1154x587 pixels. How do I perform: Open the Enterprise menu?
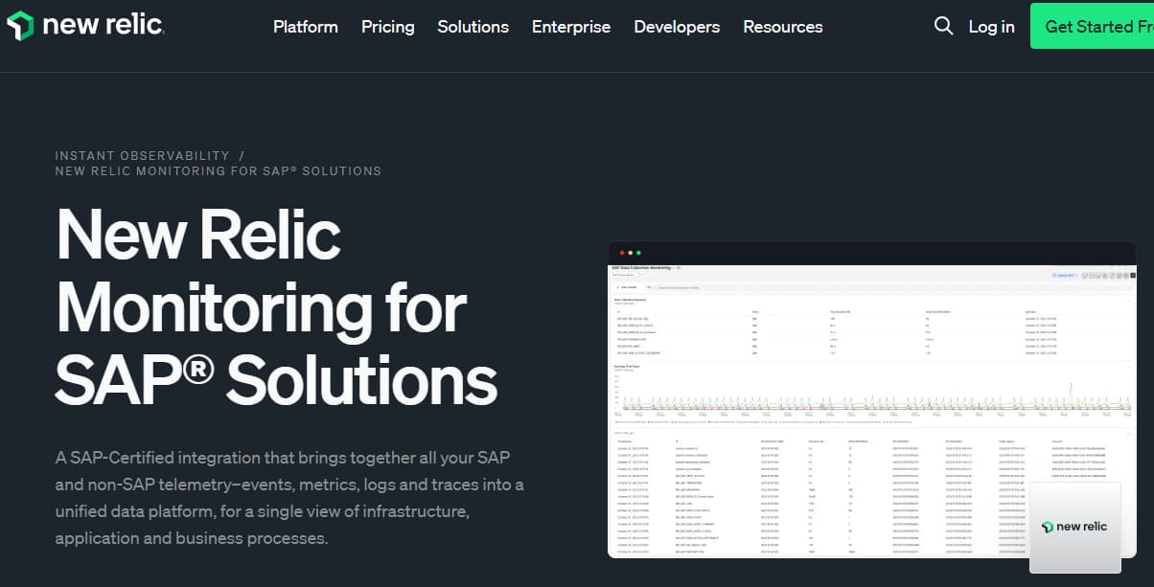[570, 27]
